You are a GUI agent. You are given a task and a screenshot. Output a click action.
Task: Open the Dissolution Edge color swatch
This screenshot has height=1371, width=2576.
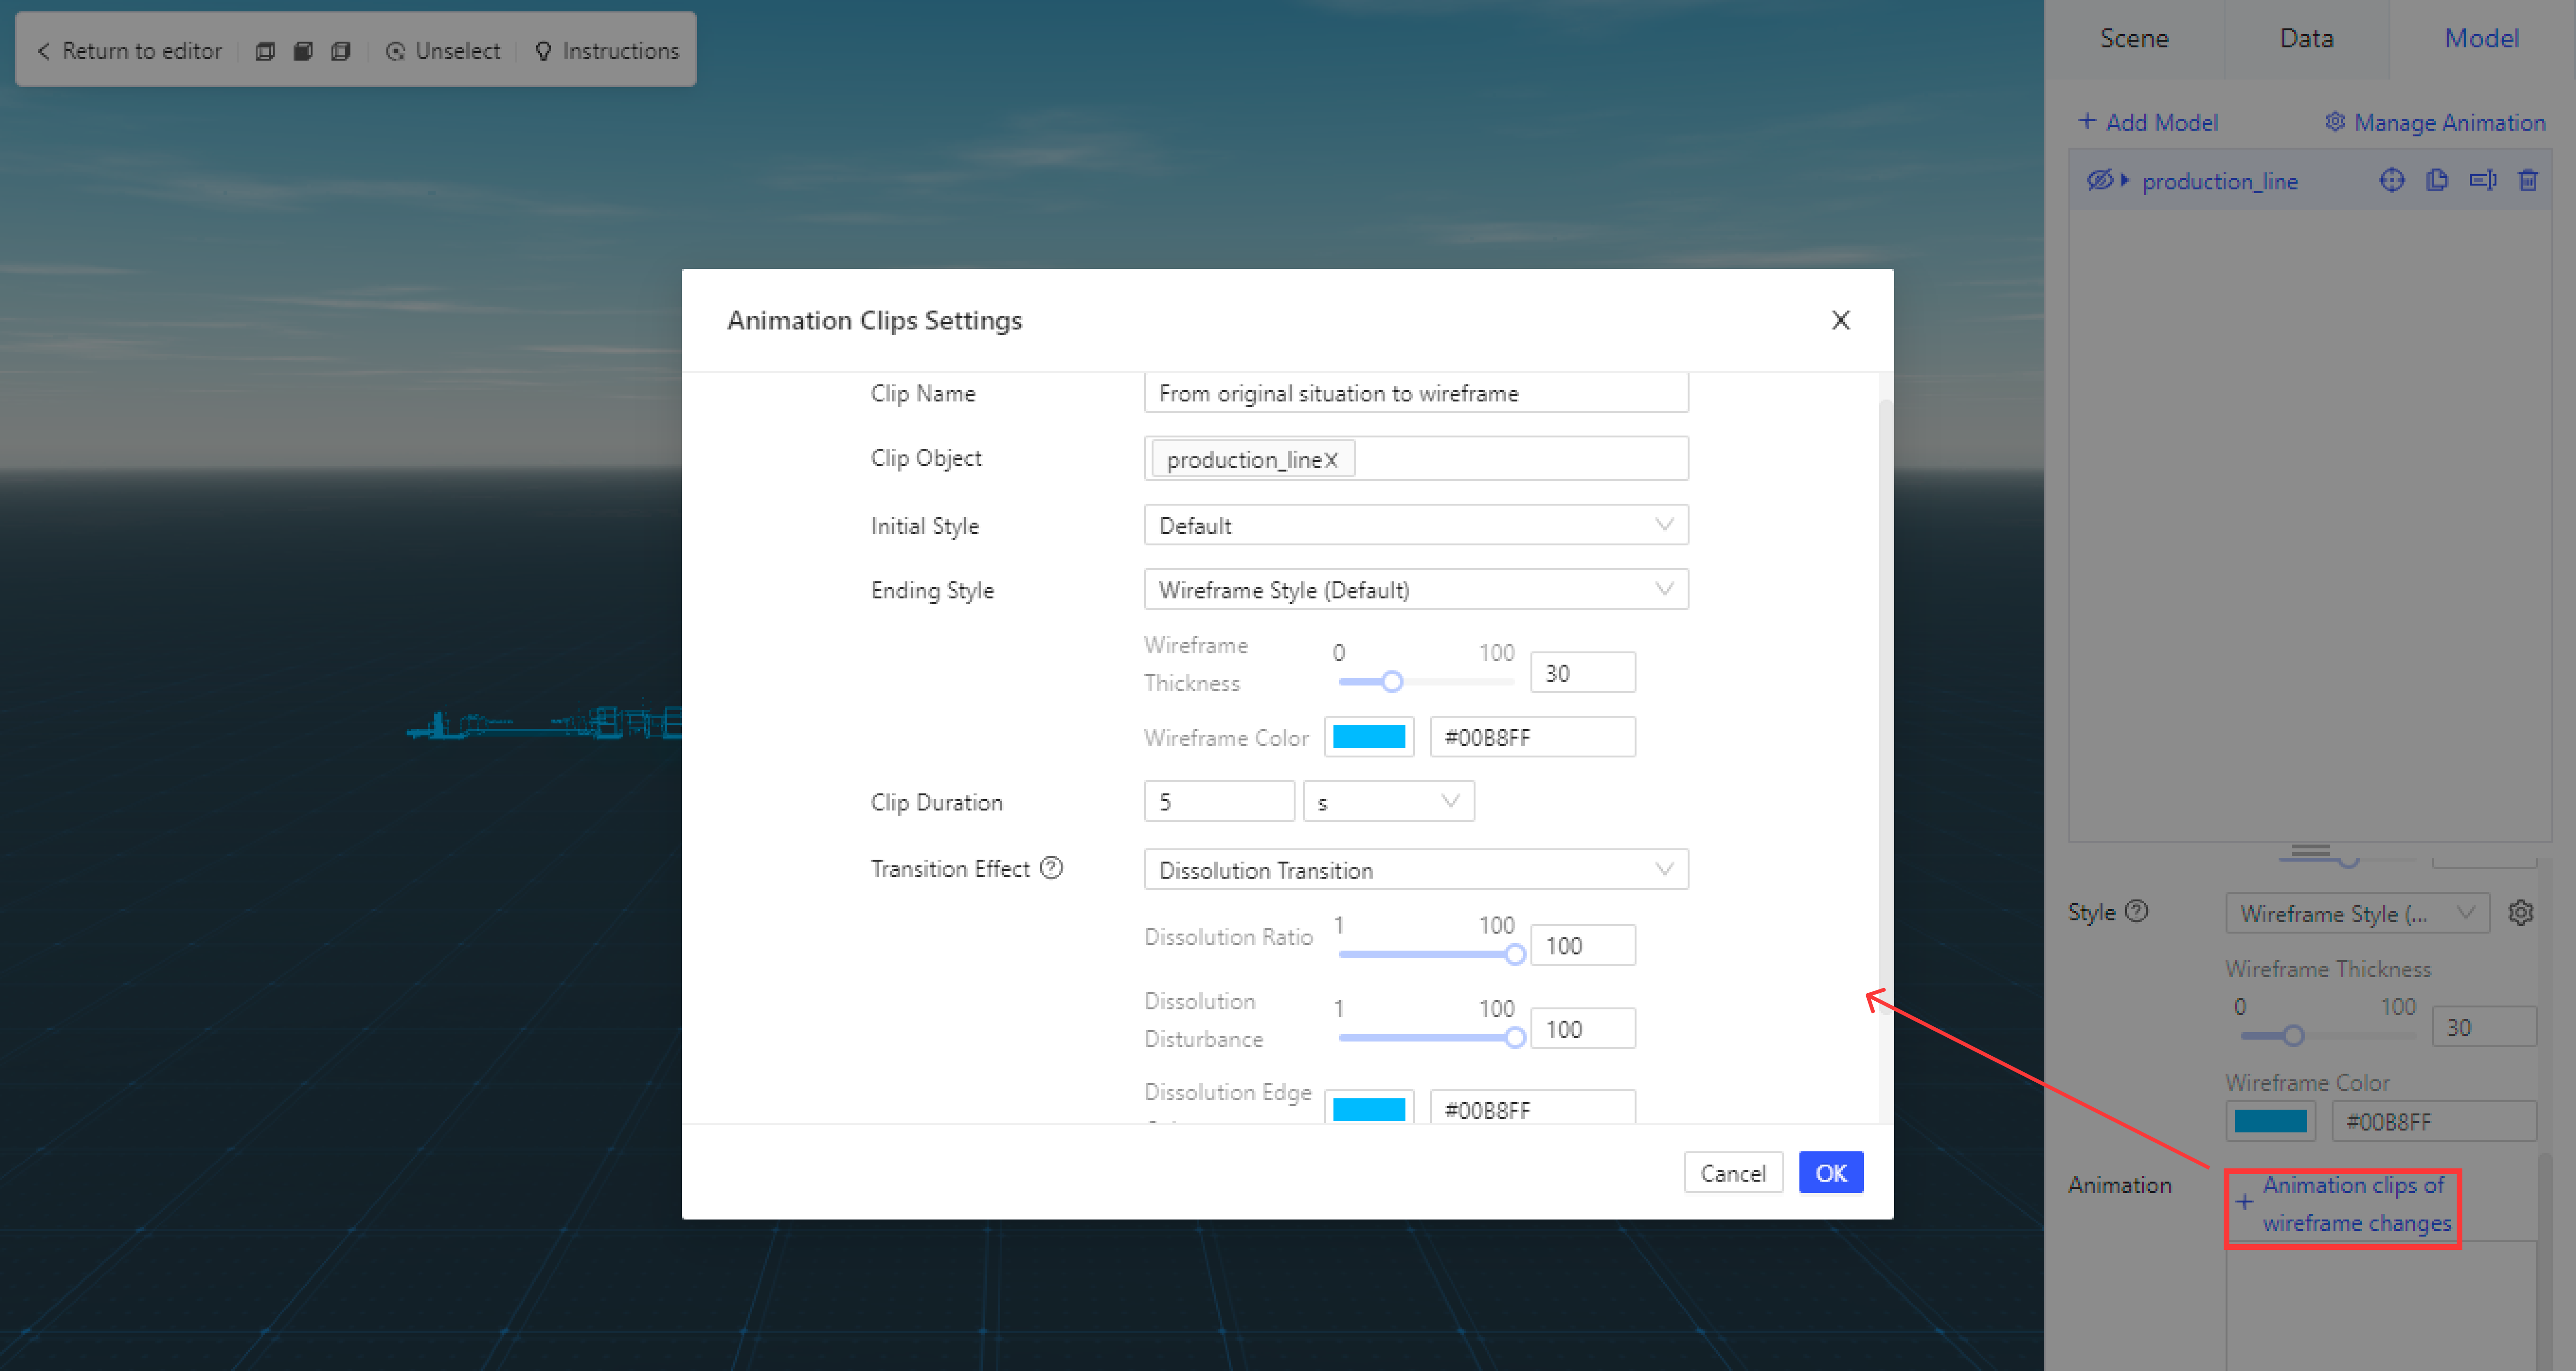(1368, 1108)
